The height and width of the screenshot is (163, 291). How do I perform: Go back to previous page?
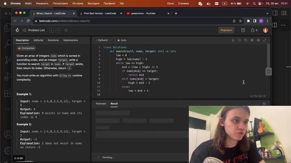coord(15,21)
